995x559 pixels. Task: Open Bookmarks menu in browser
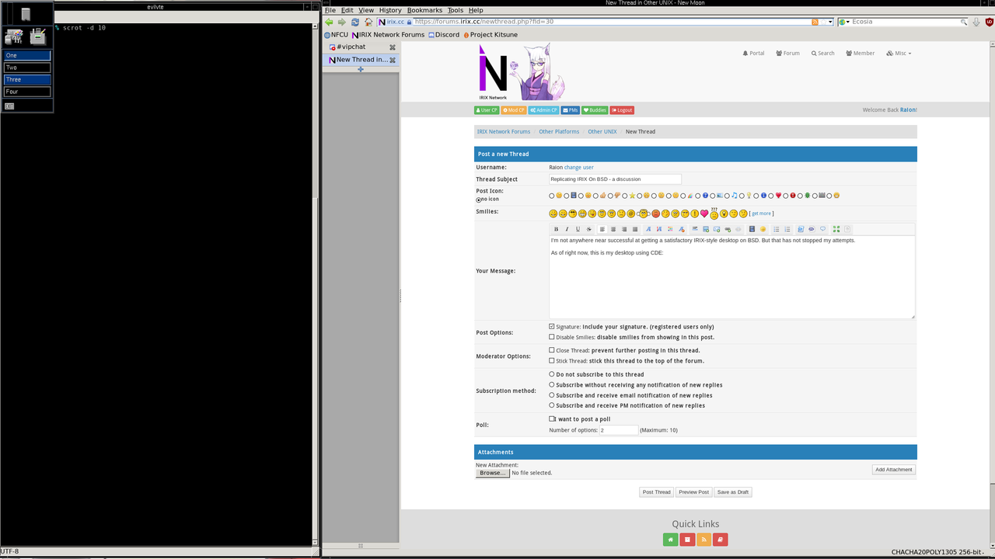[x=424, y=10]
